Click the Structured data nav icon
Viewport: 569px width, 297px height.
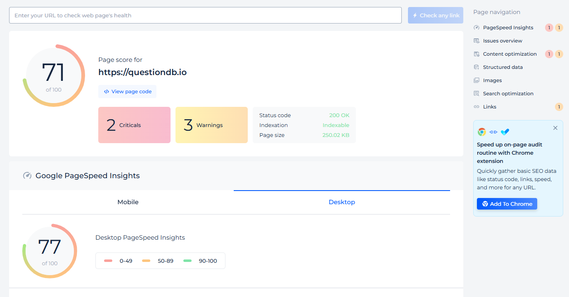(476, 67)
